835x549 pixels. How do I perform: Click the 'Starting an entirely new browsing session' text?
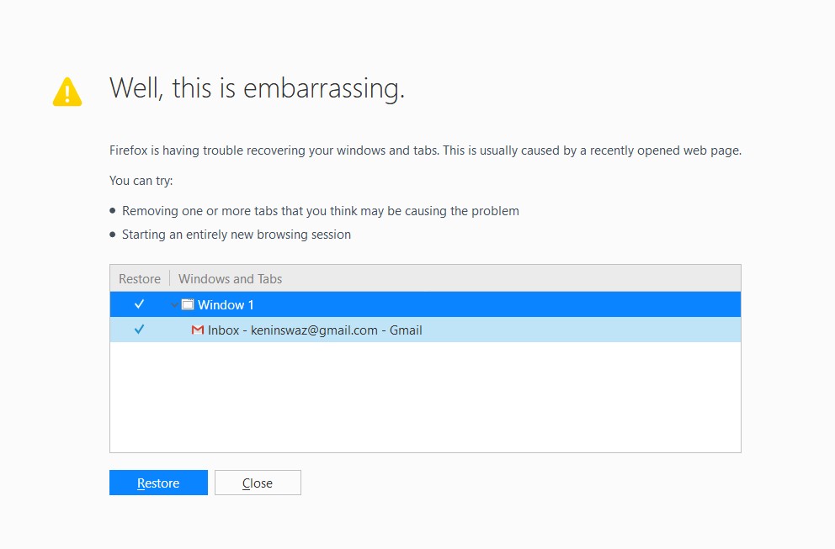(x=236, y=235)
